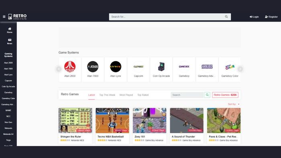Focus the Retro Games Search field

187,95
